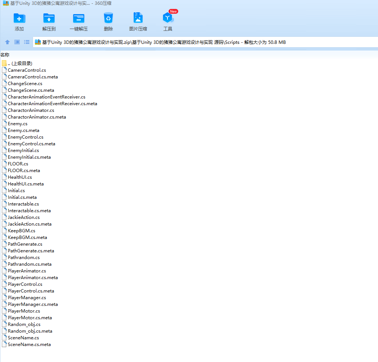Click the archive icon in the path bar
The width and height of the screenshot is (378, 362).
pyautogui.click(x=38, y=42)
